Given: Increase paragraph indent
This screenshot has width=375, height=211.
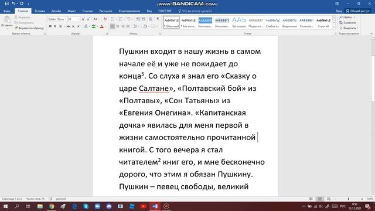Looking at the screenshot, I should tap(143, 19).
